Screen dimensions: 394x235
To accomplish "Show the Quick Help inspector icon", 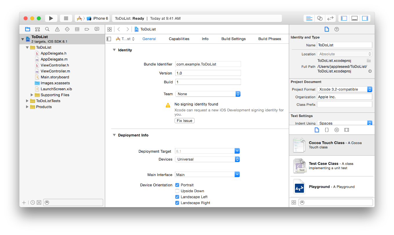I will point(337,29).
